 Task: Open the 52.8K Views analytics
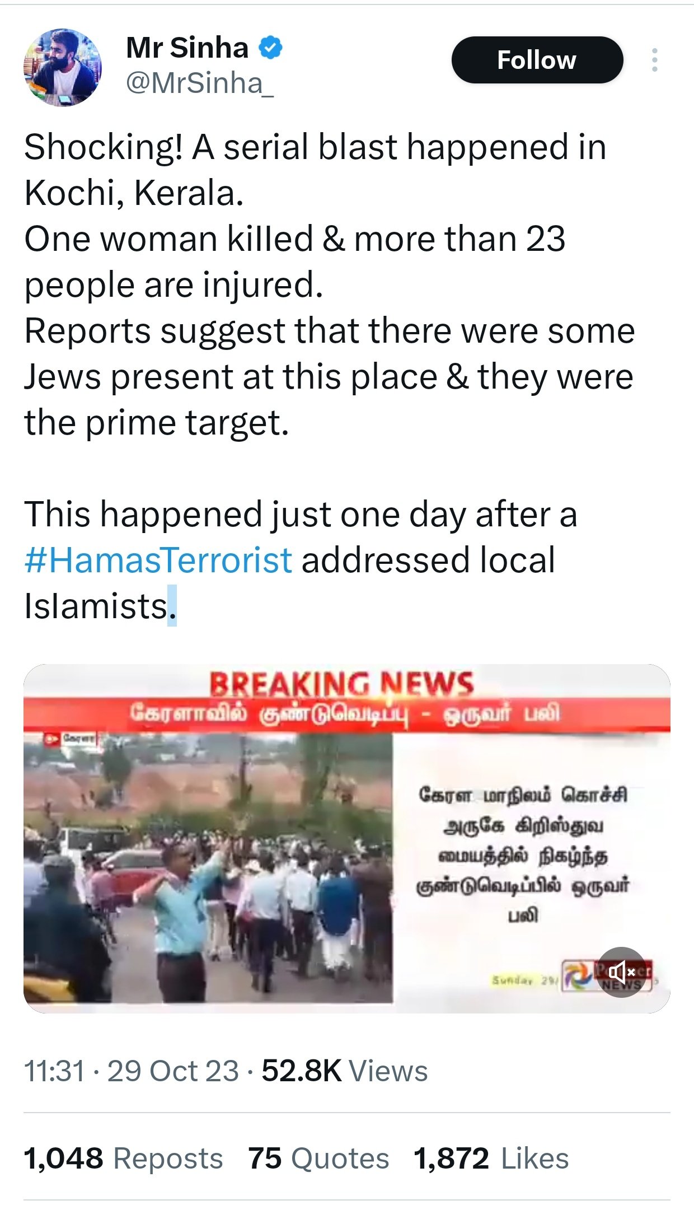[x=344, y=1071]
